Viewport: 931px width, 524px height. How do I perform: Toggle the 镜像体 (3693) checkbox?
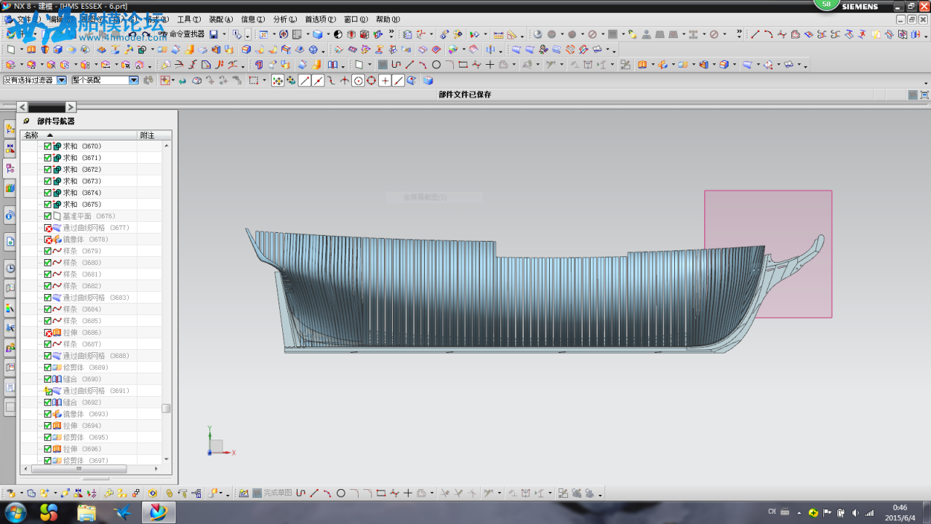[48, 414]
